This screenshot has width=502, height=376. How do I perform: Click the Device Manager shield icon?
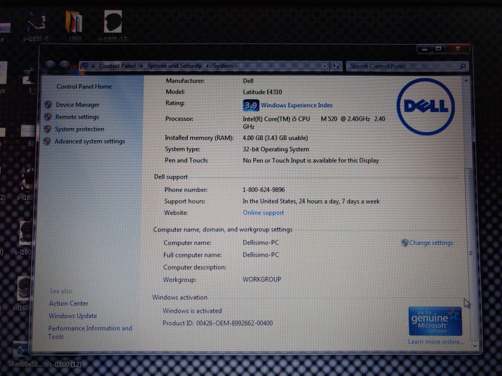49,105
